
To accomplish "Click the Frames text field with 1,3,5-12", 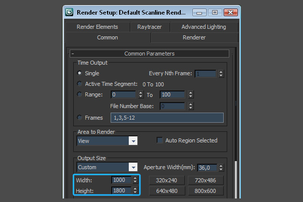I will (x=168, y=118).
